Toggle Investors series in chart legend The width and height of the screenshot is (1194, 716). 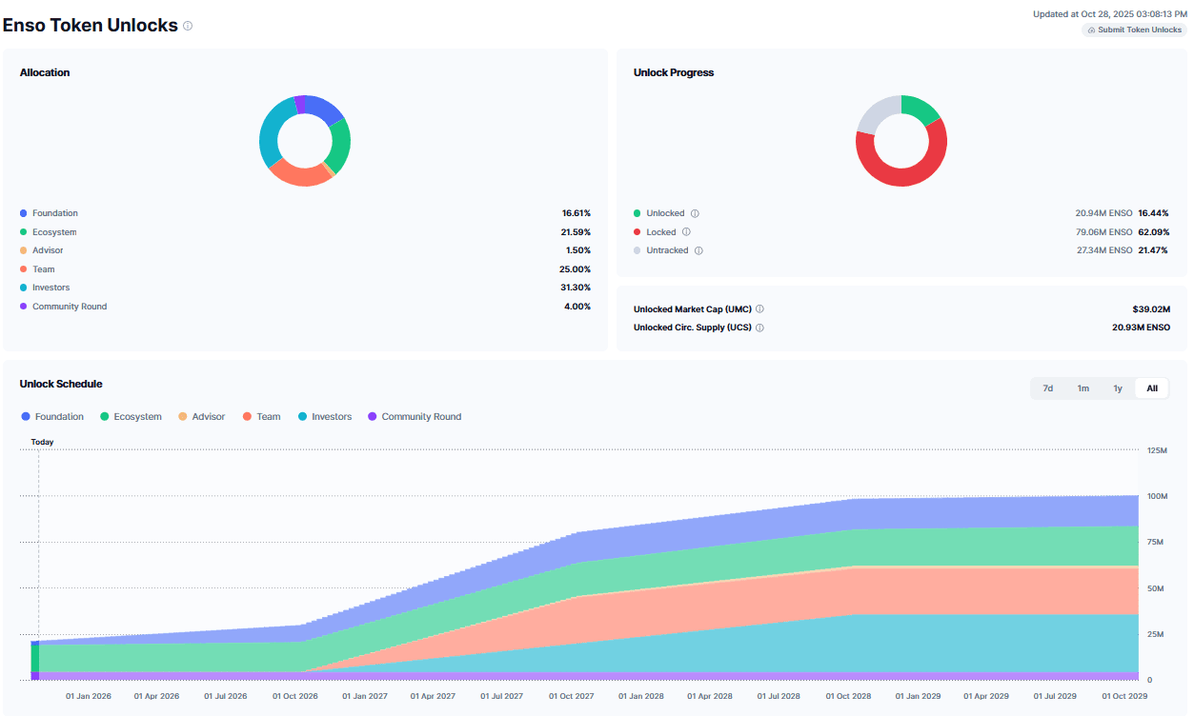[324, 417]
